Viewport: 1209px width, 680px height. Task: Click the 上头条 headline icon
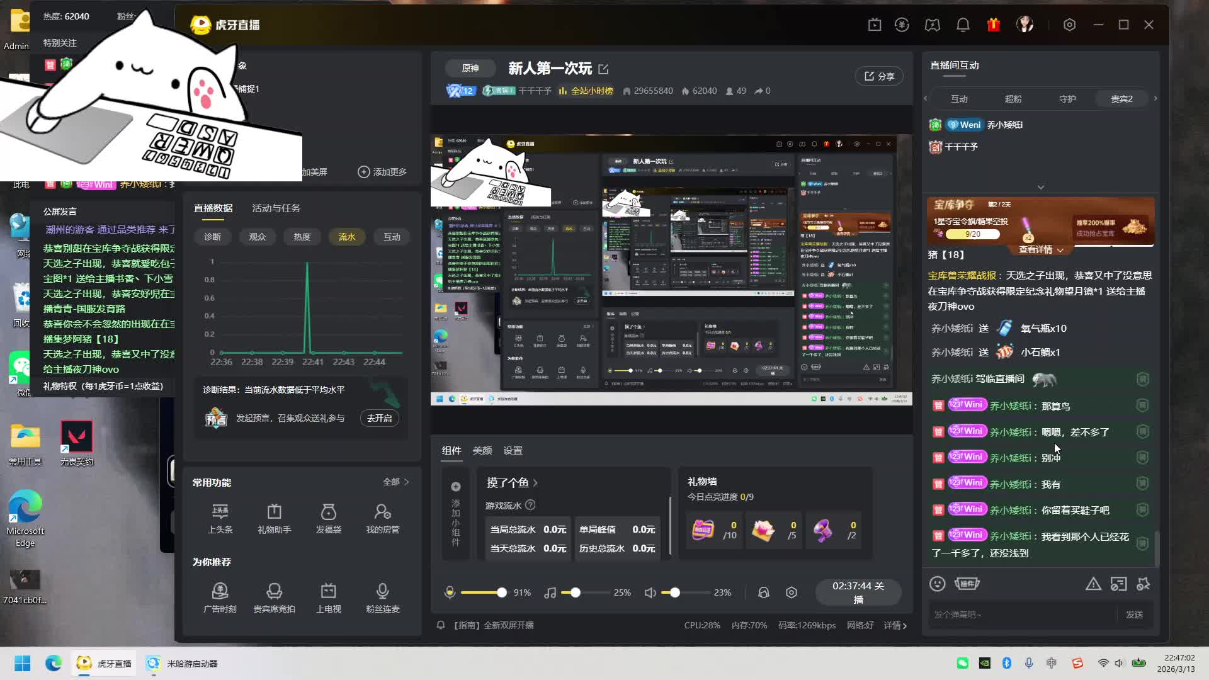[x=220, y=512]
